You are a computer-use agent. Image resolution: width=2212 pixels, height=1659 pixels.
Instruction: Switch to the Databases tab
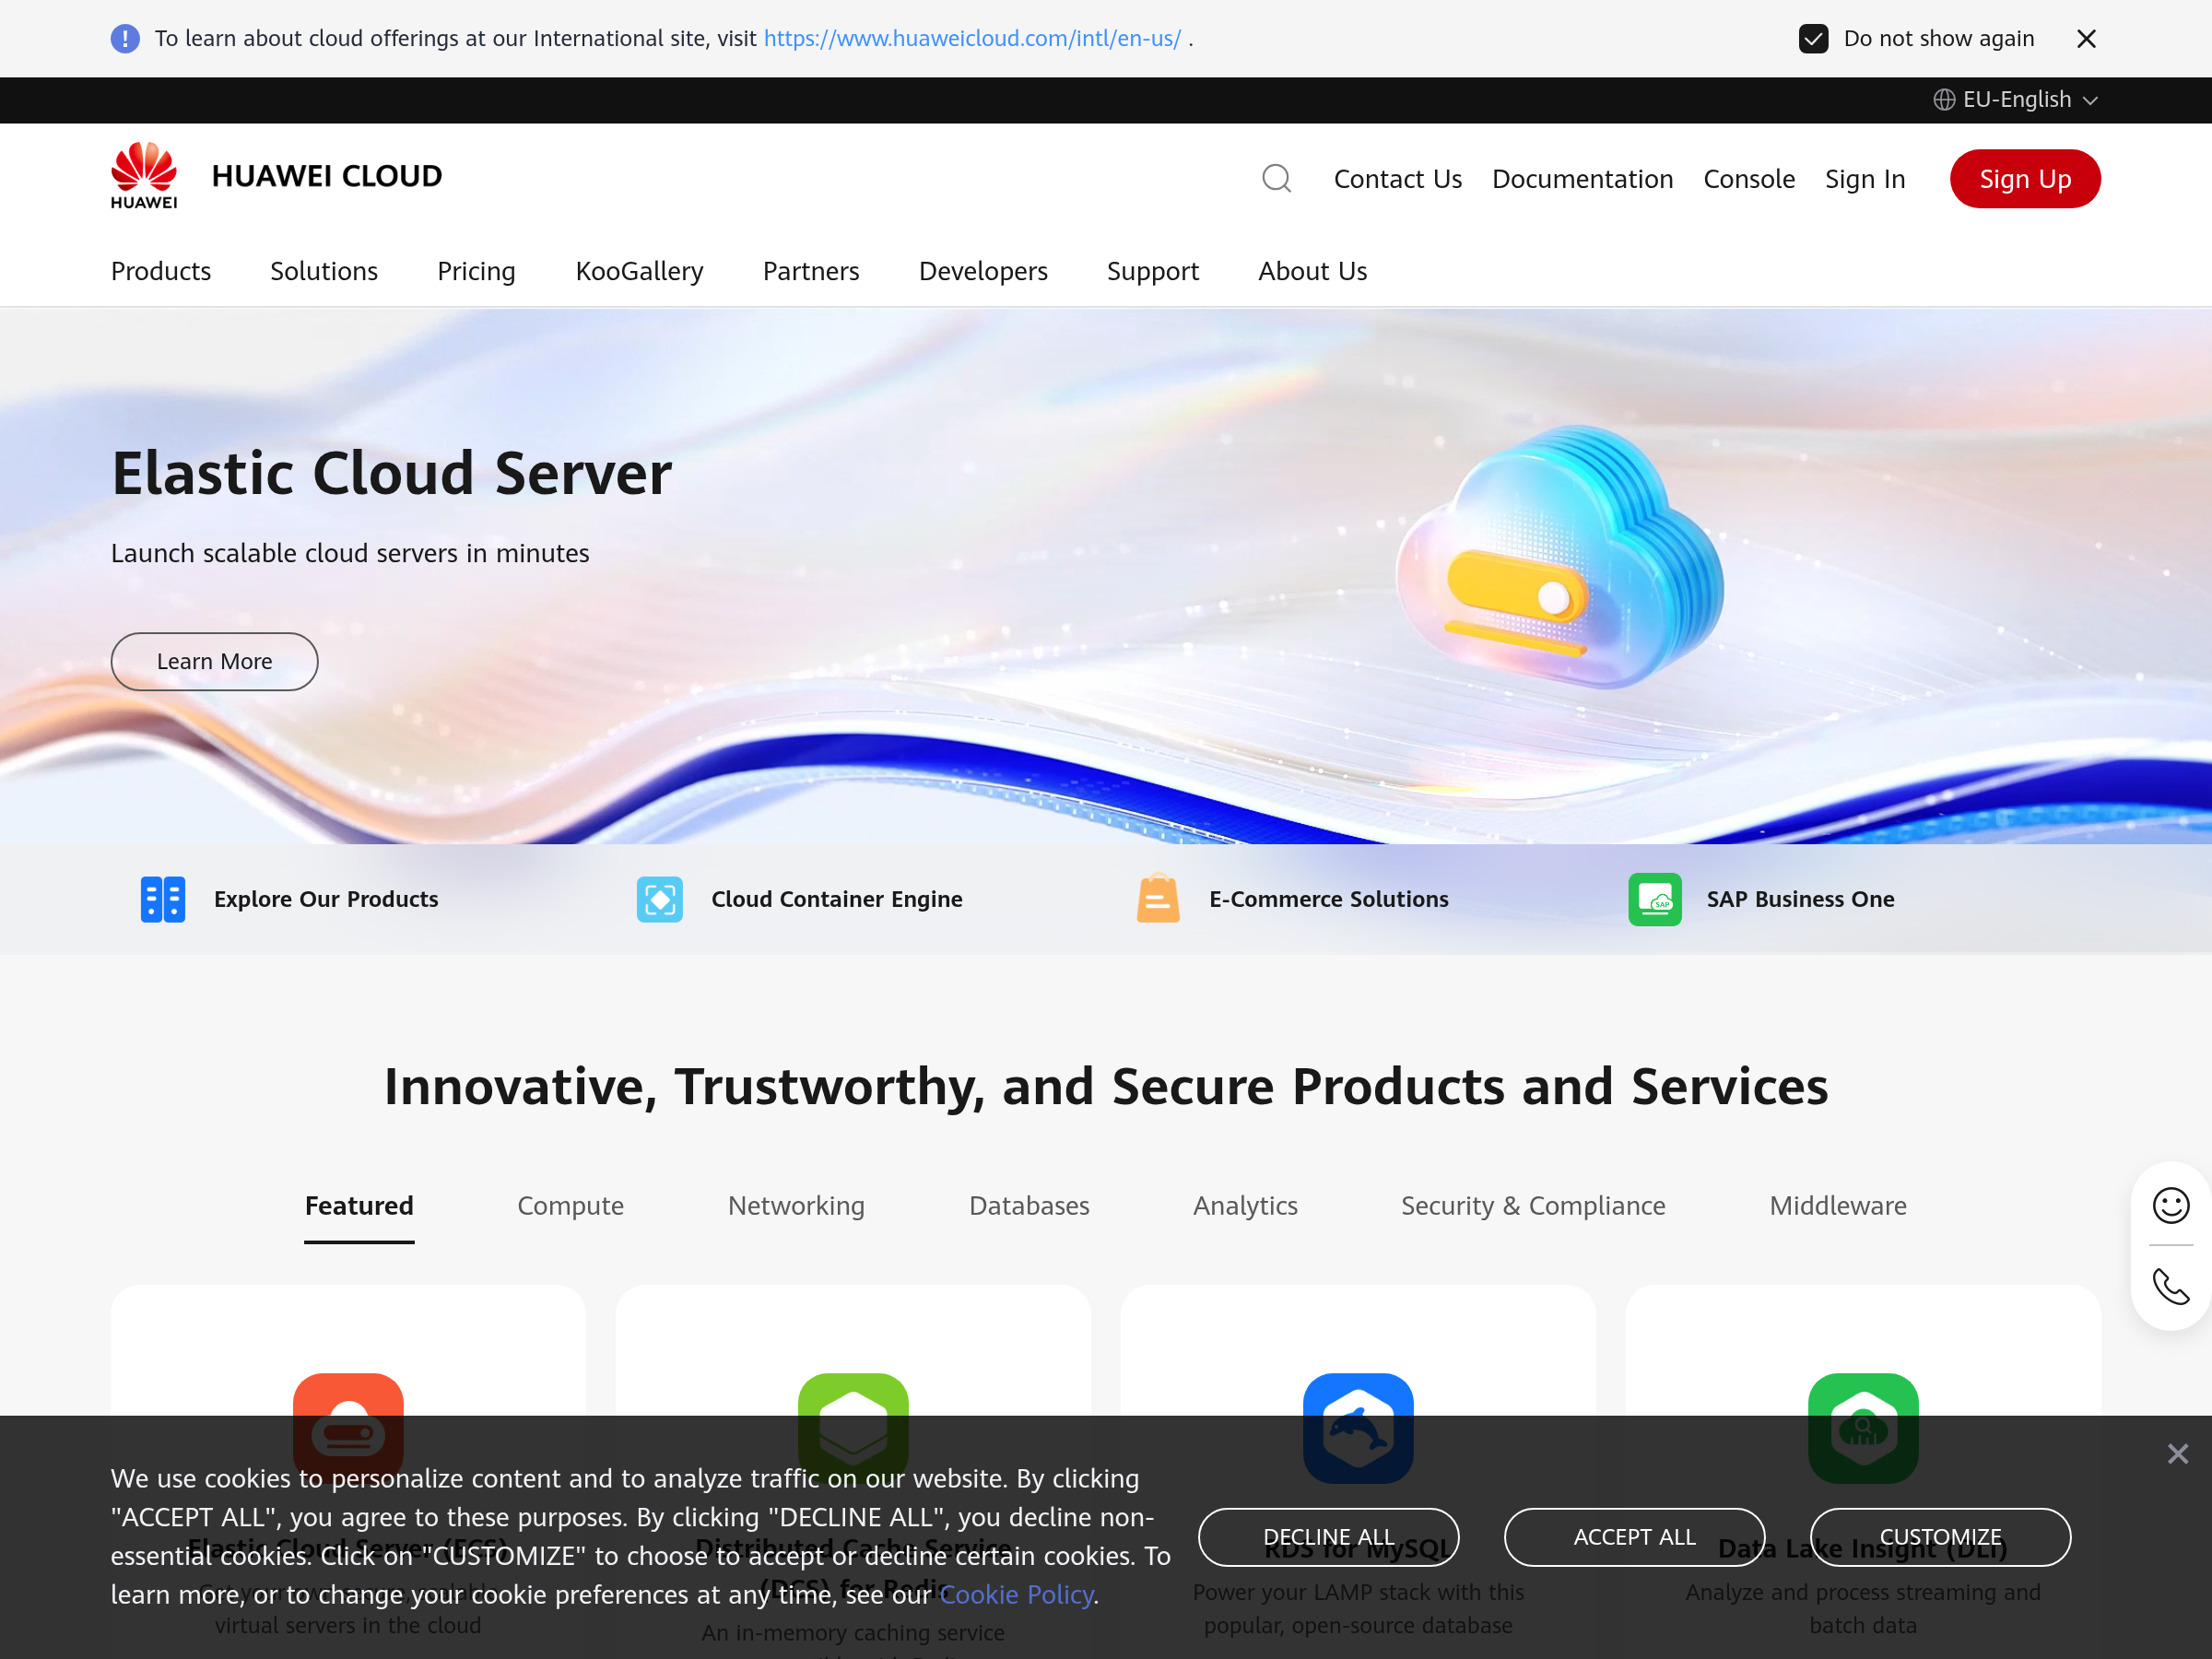point(1029,1206)
